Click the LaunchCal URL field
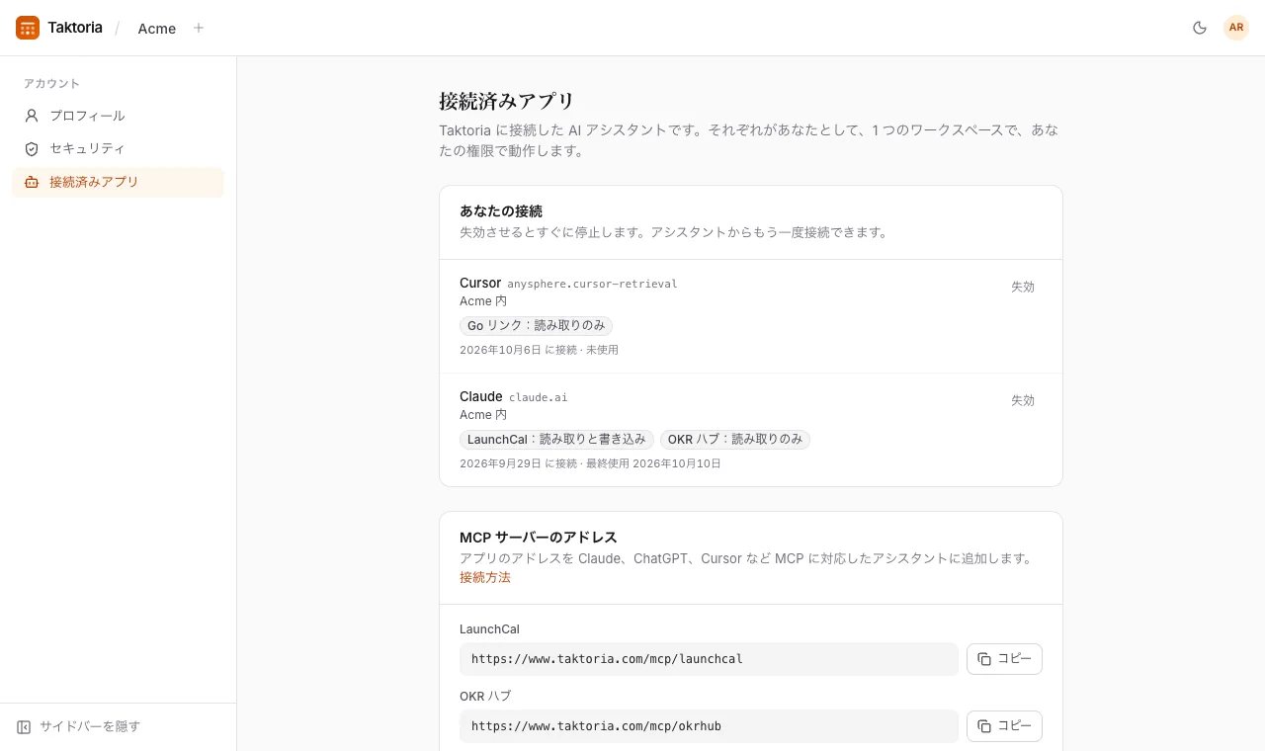 point(709,659)
